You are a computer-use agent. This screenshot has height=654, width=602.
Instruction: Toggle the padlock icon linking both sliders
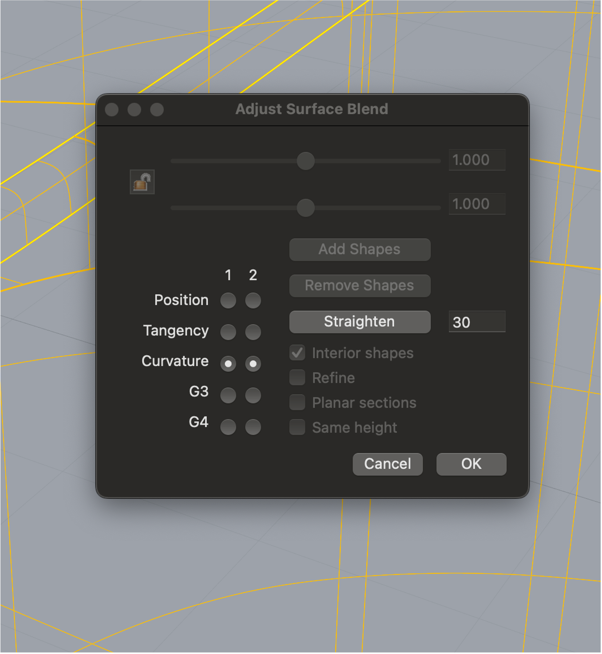(142, 182)
